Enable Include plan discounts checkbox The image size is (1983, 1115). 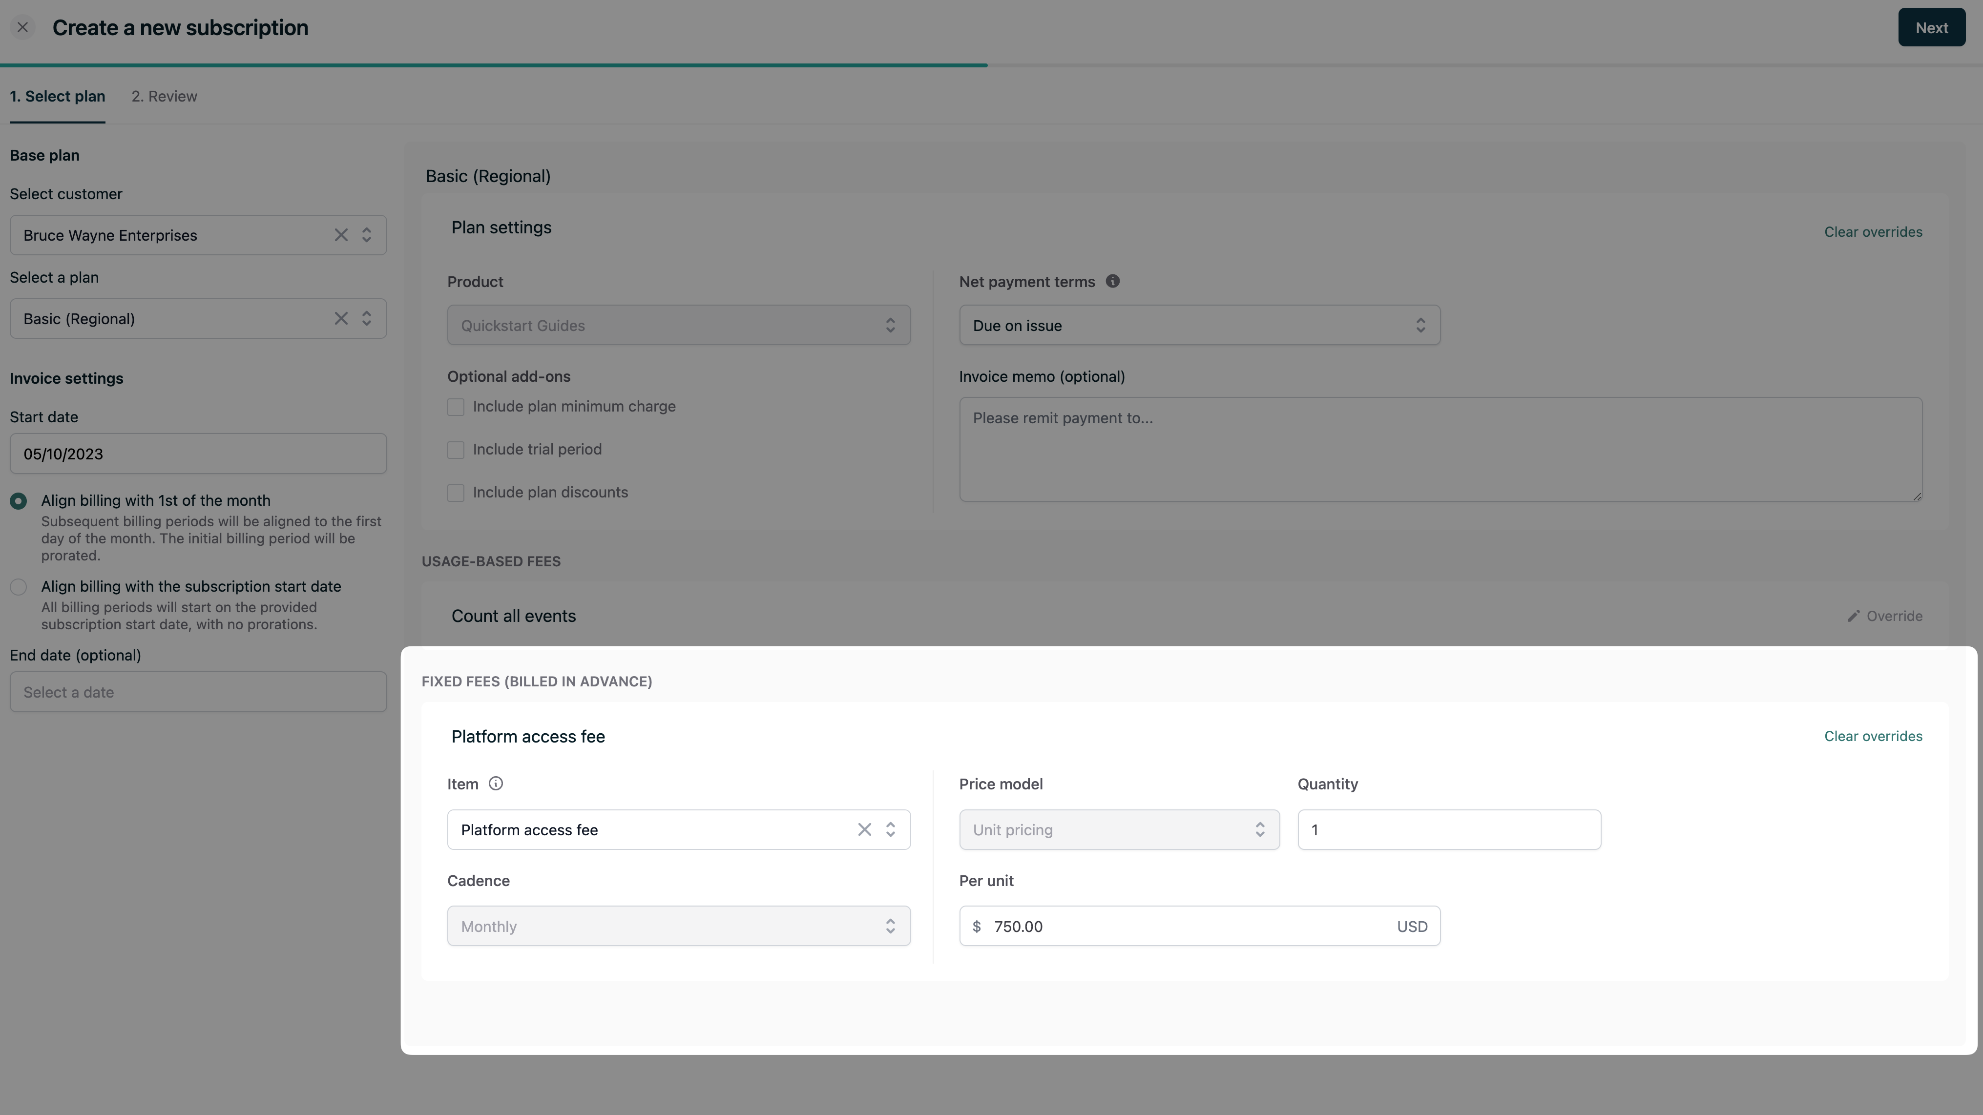click(456, 493)
